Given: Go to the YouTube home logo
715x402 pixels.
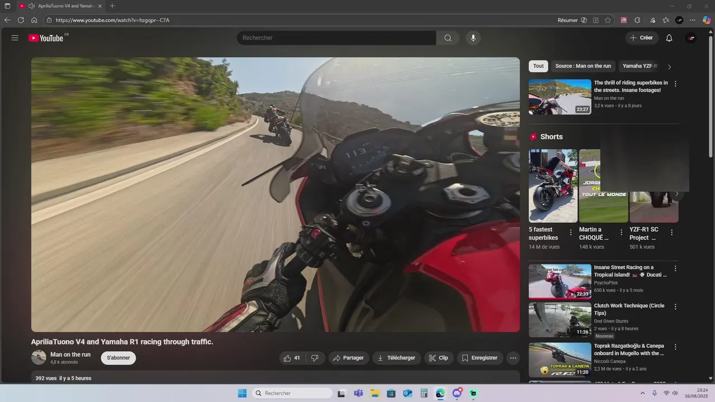Looking at the screenshot, I should click(47, 38).
